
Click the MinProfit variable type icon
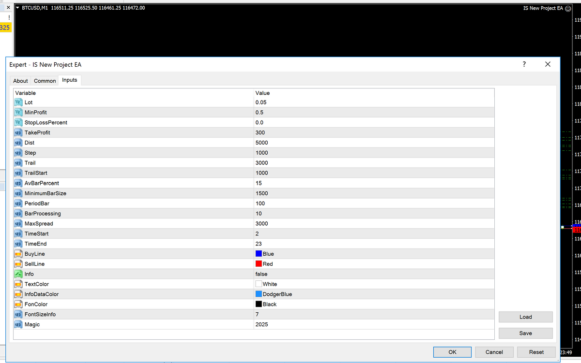pyautogui.click(x=18, y=113)
